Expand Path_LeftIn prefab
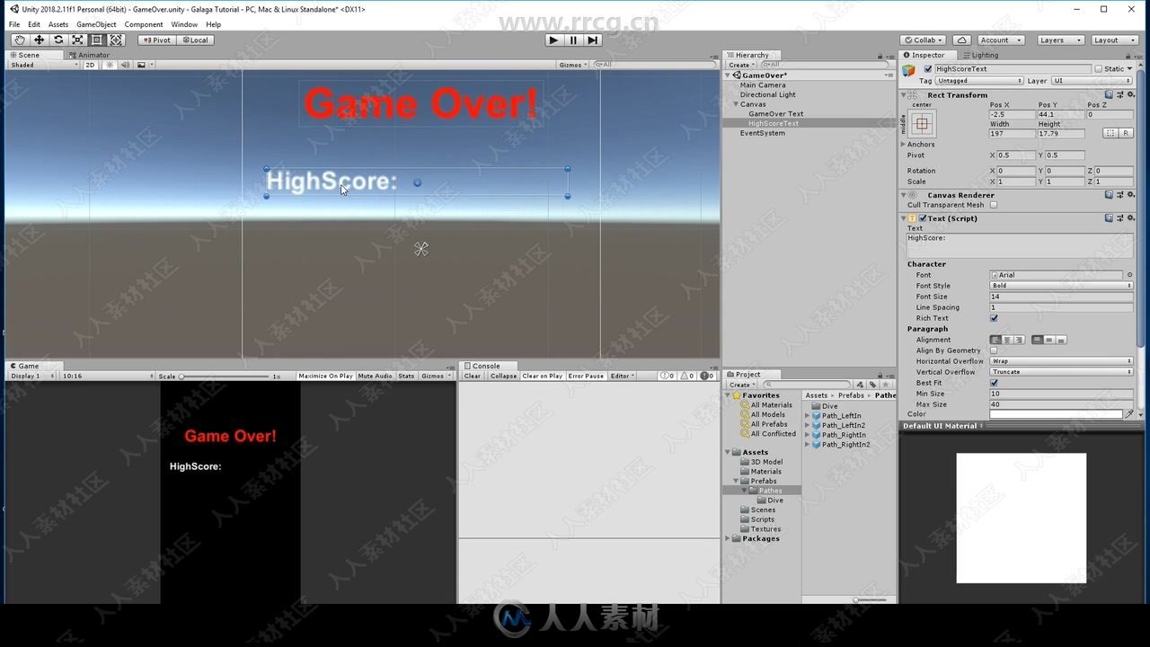 pos(808,416)
